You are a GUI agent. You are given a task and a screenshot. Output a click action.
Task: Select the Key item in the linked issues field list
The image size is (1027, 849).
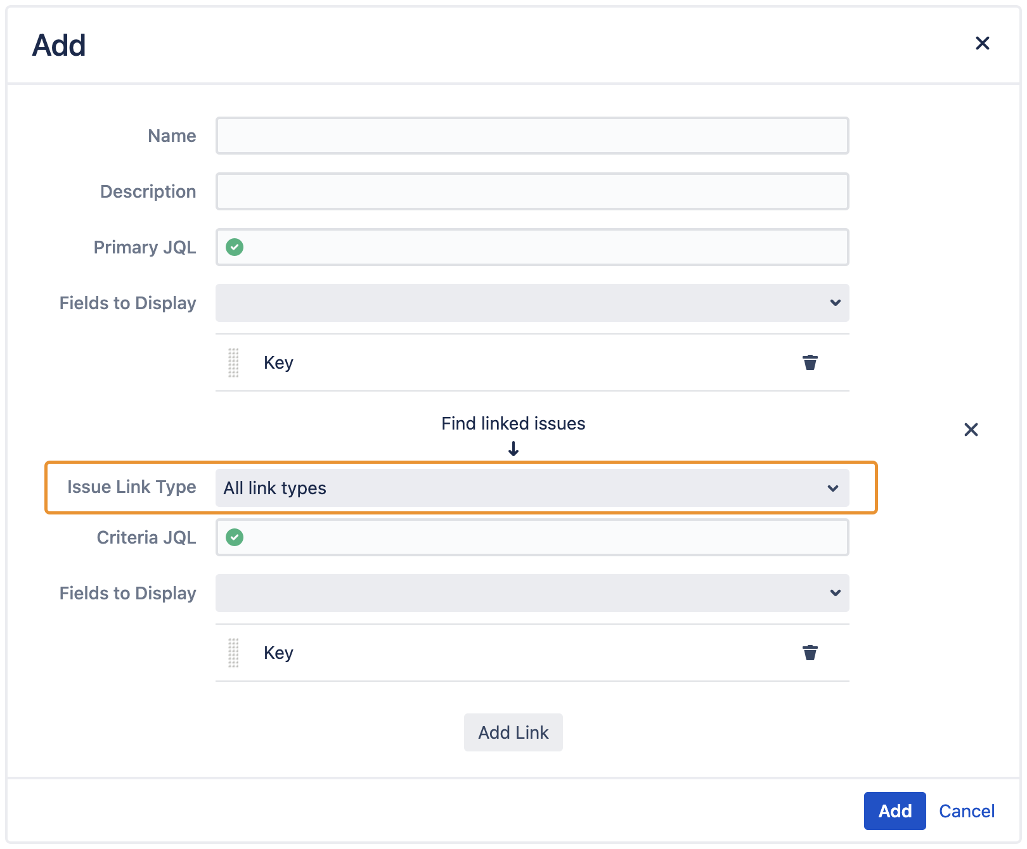(278, 653)
